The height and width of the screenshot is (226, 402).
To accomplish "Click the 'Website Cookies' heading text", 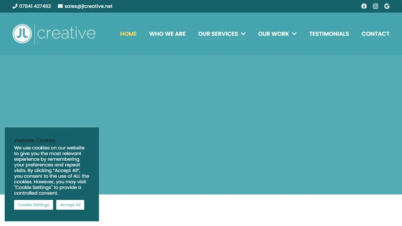I will pyautogui.click(x=35, y=140).
